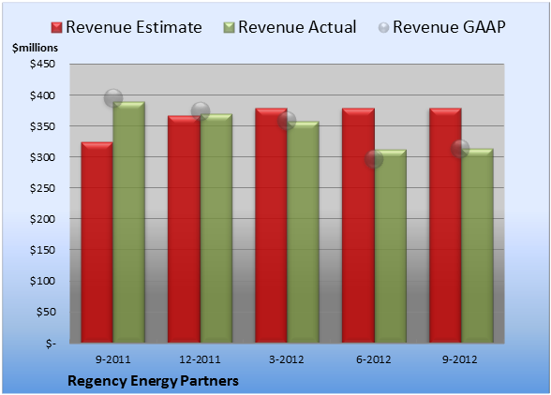Click the $250 axis value
The width and height of the screenshot is (551, 395).
42,188
